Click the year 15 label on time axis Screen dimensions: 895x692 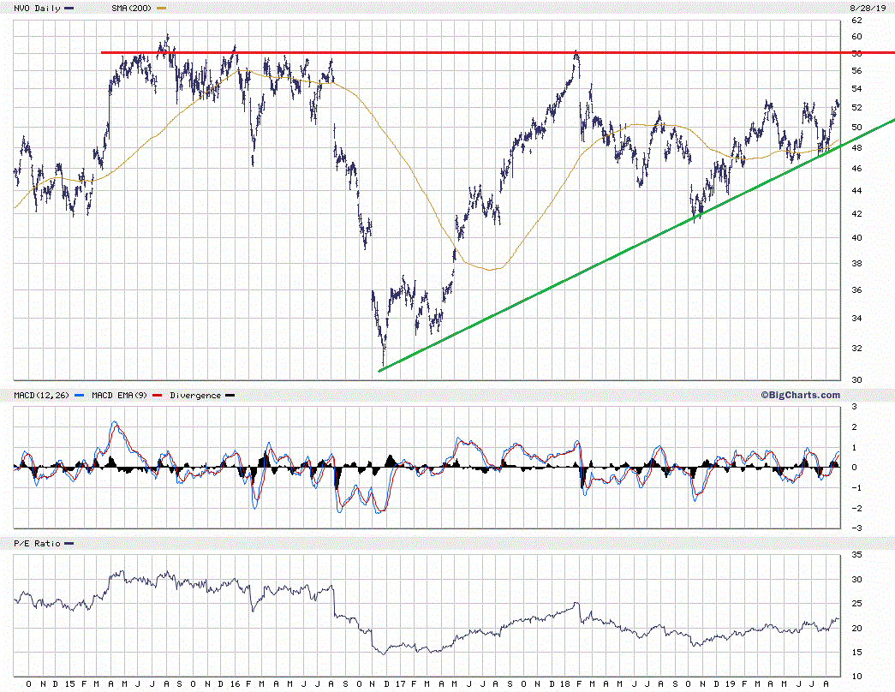tap(69, 683)
